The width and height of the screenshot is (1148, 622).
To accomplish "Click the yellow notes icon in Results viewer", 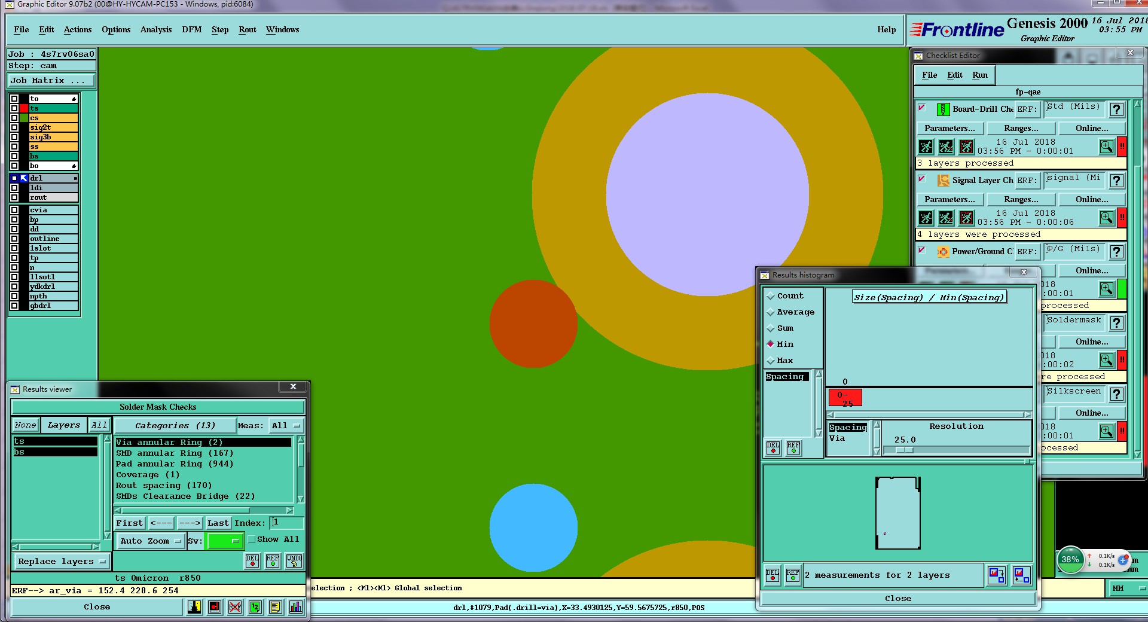I will (276, 607).
